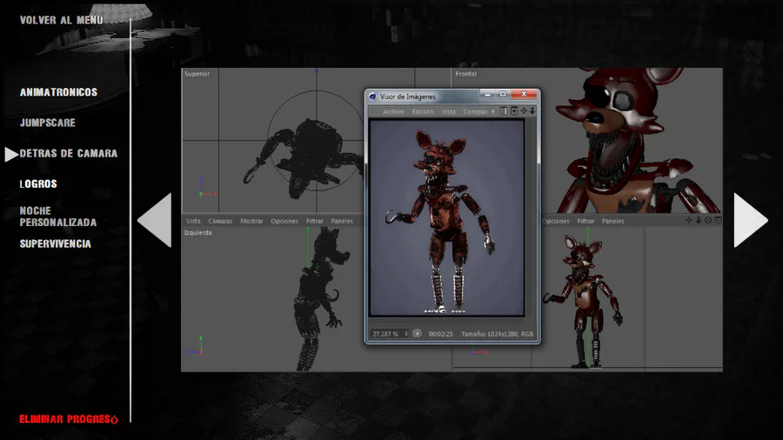Viewport: 783px width, 440px height.
Task: Open Vista menu in the left viewport bar
Action: [193, 221]
